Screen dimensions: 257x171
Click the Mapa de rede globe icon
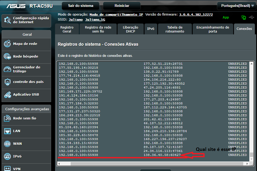point(7,44)
